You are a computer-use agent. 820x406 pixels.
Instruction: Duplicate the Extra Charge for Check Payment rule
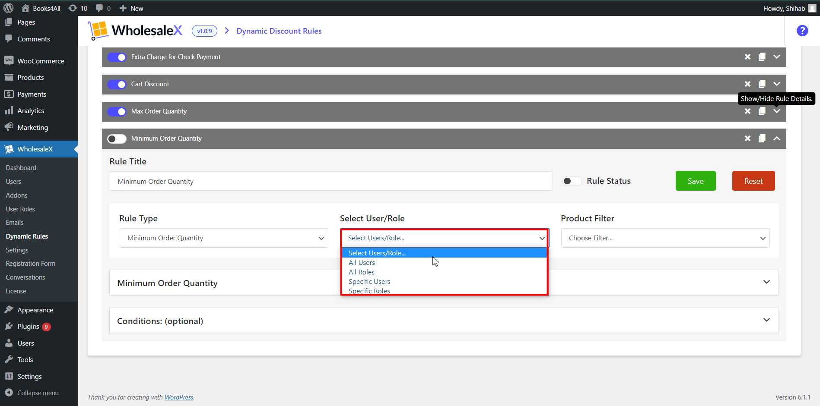(x=762, y=57)
